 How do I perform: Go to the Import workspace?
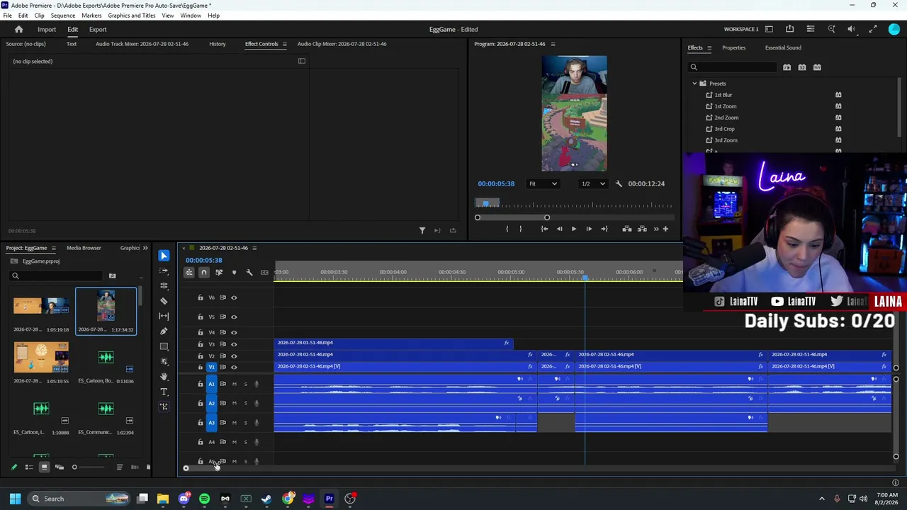[x=47, y=29]
